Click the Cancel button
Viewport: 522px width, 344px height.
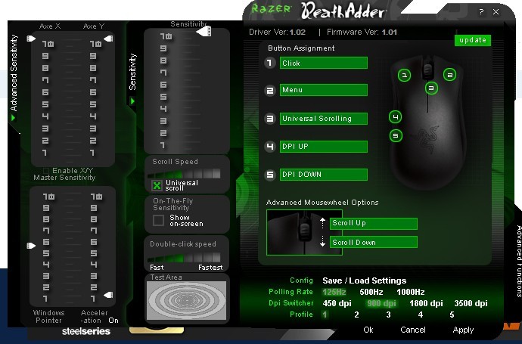click(x=413, y=330)
